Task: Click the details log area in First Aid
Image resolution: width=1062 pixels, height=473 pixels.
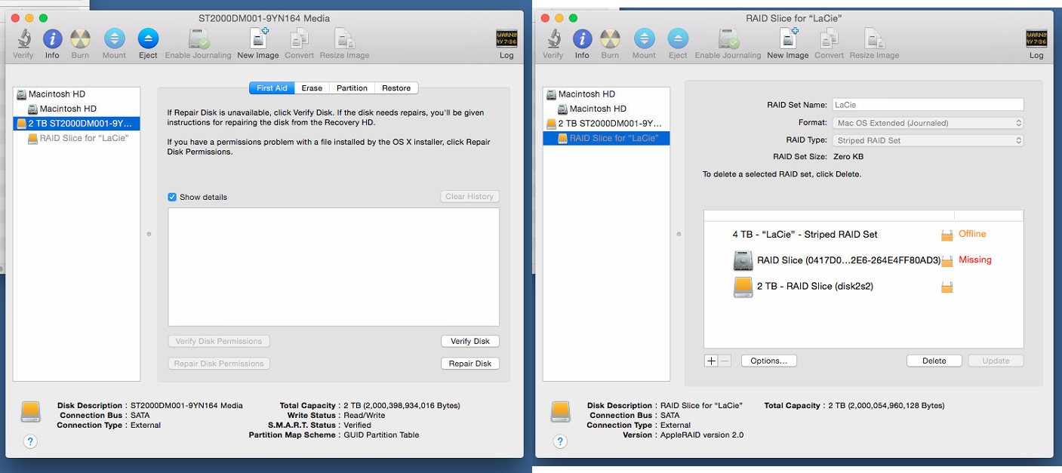Action: (334, 267)
